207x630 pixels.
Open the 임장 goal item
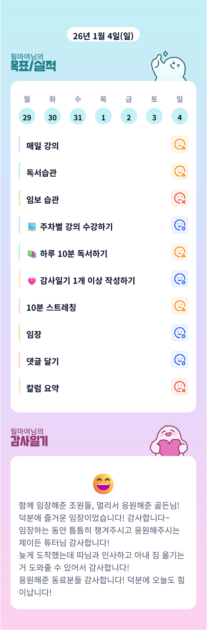click(34, 334)
